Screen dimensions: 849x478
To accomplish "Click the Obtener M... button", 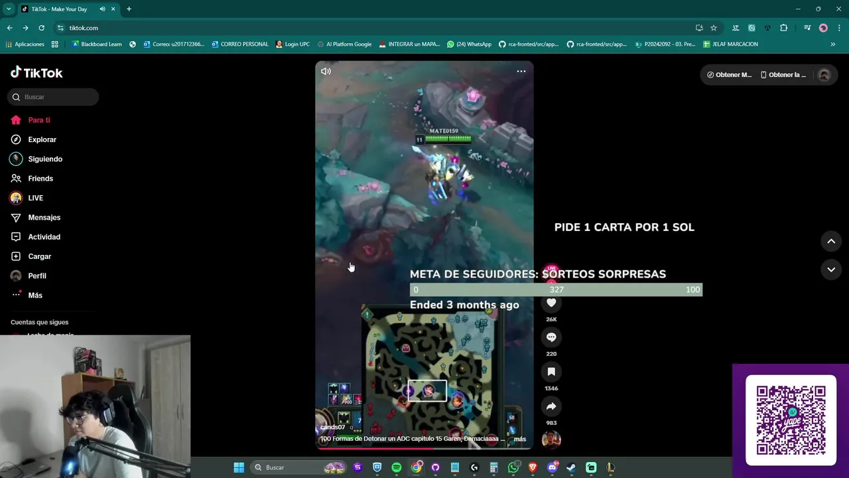I will pyautogui.click(x=729, y=75).
